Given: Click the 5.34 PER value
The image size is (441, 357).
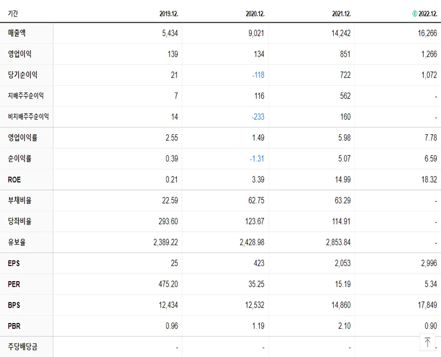Looking at the screenshot, I should click(x=431, y=284).
